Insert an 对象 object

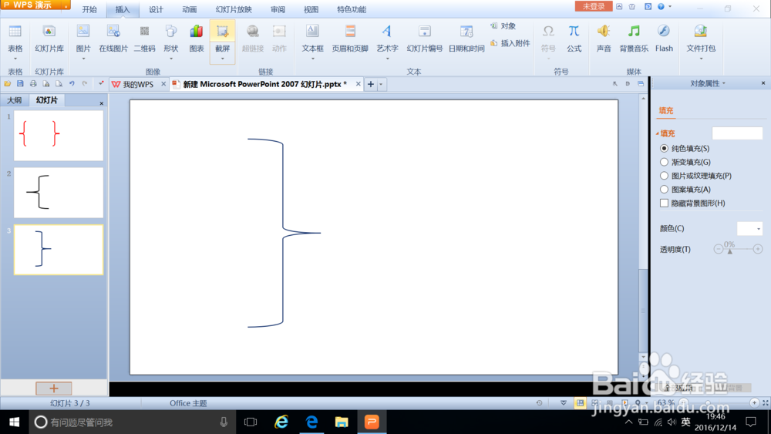(x=503, y=26)
